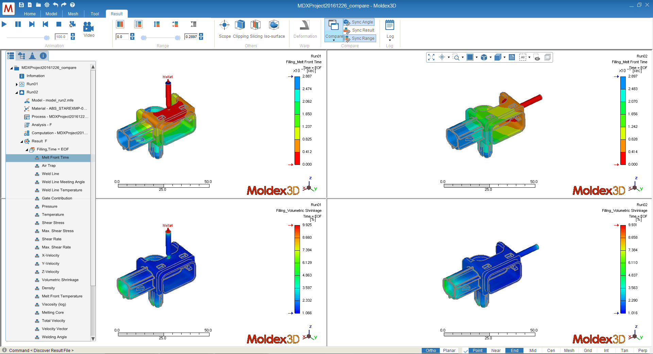Screen dimensions: 653x354
Task: Toggle Sync Result for compare views
Action: (x=359, y=30)
